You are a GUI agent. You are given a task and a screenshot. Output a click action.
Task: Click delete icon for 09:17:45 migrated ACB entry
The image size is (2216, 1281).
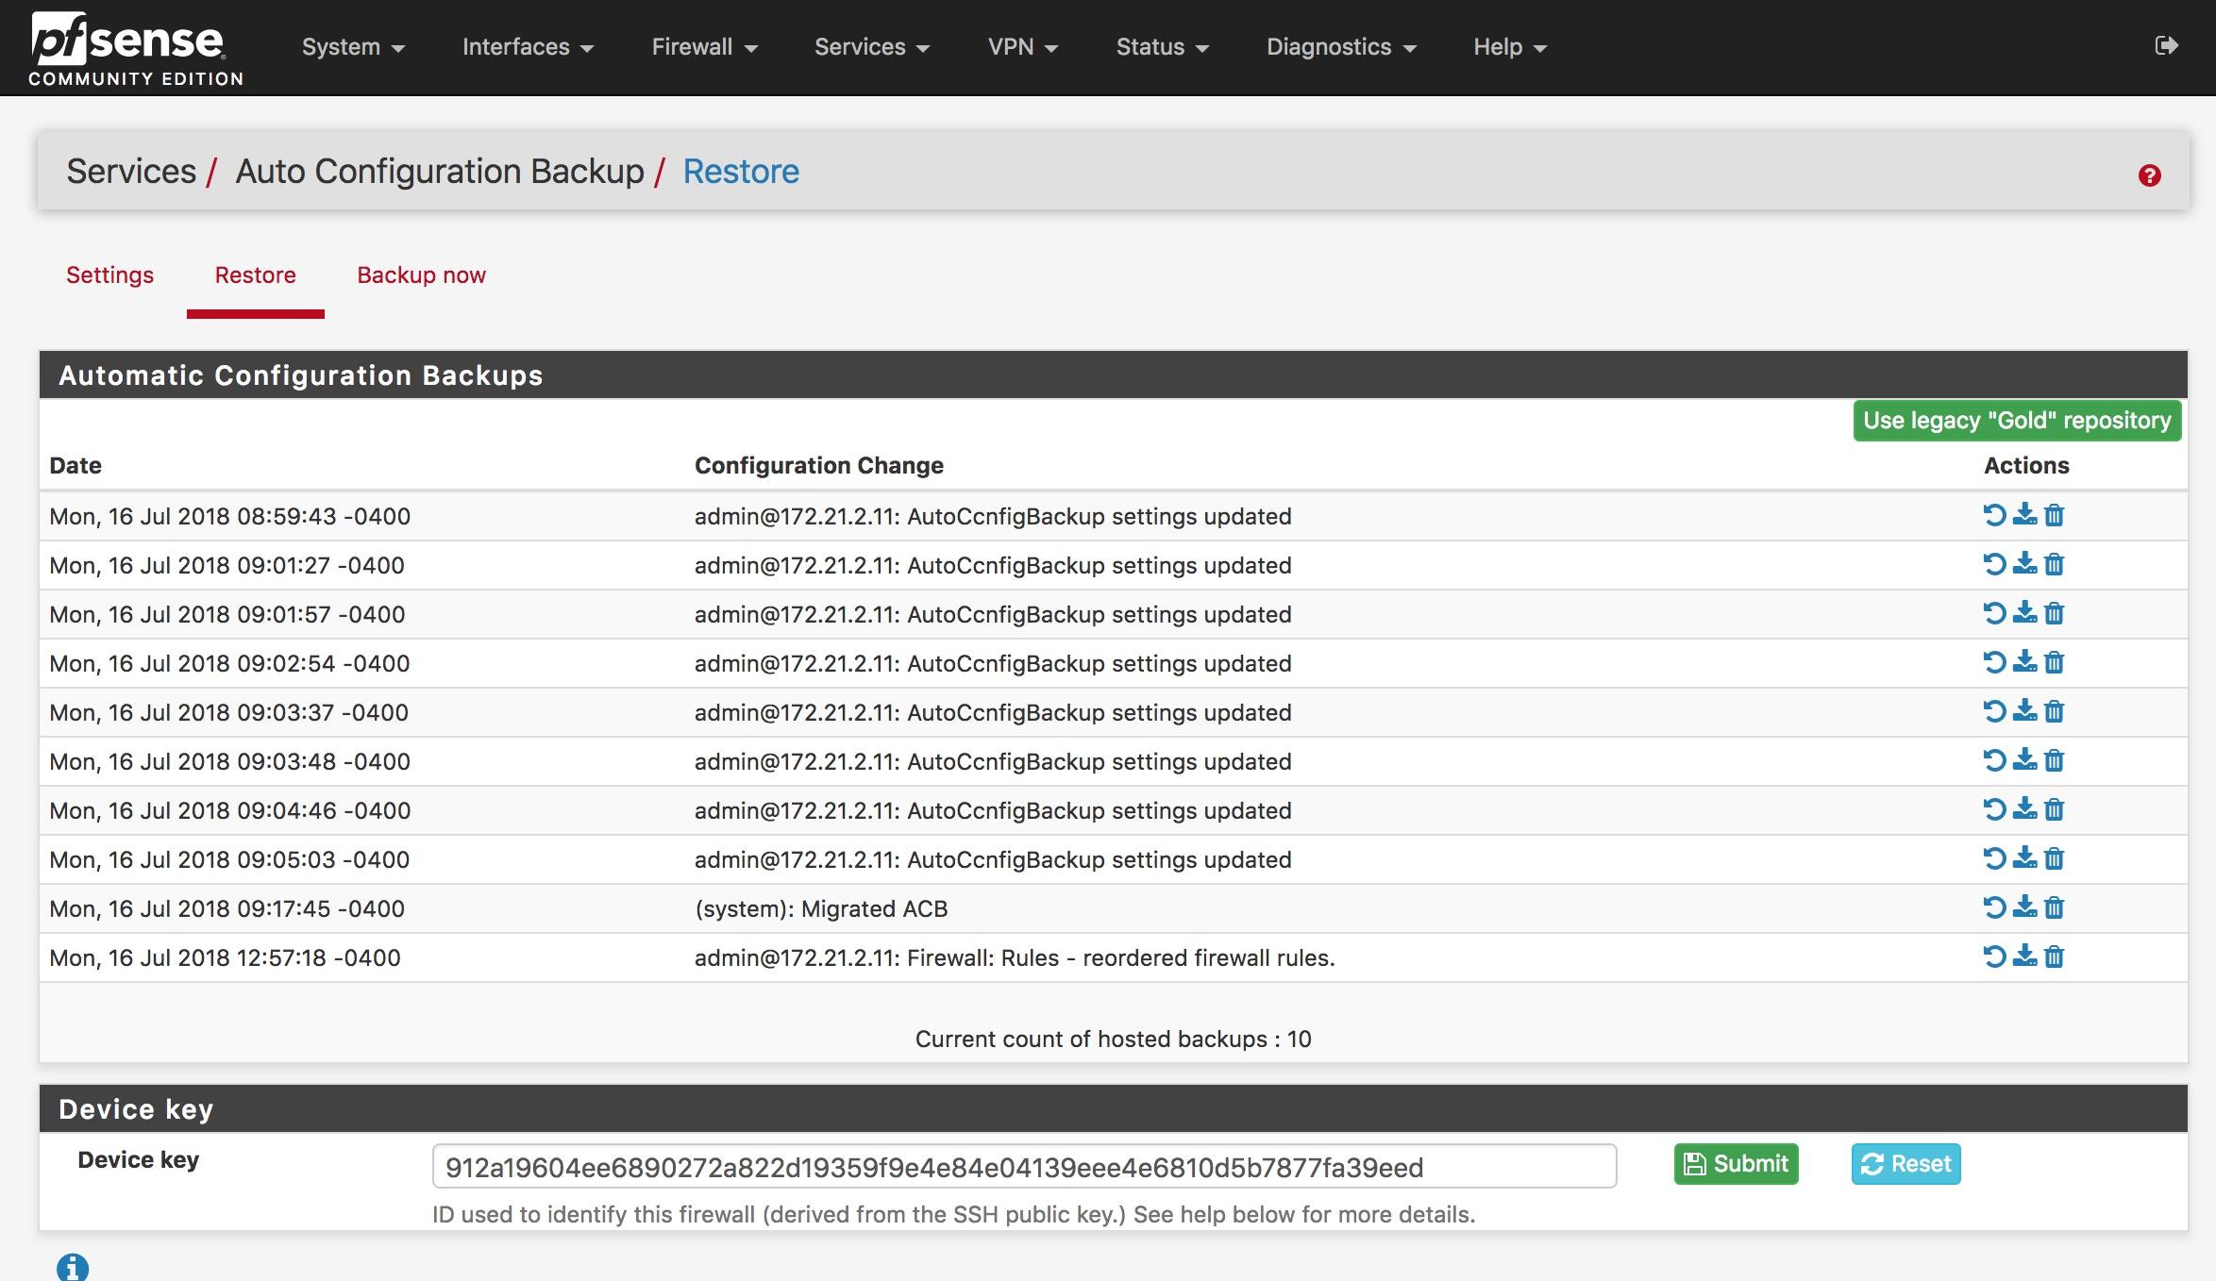pos(2053,909)
